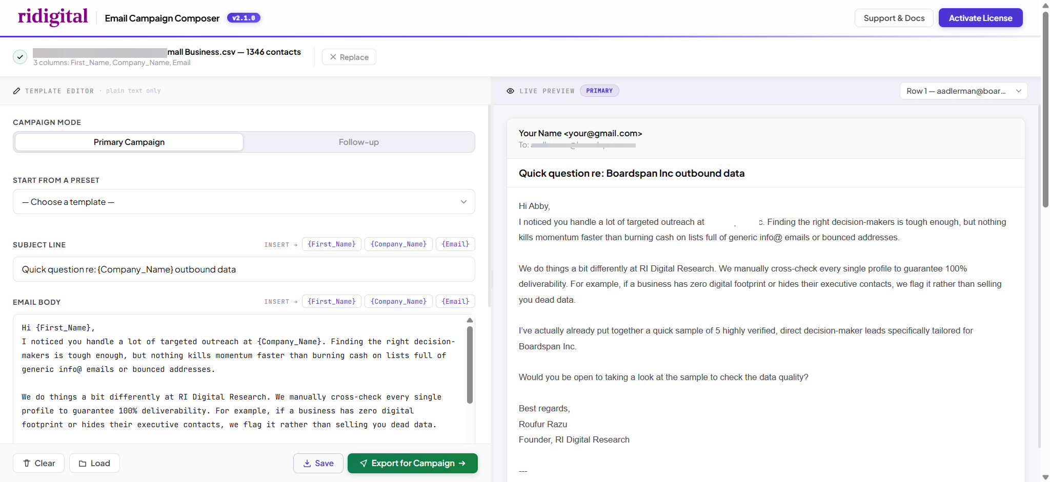This screenshot has height=482, width=1050.
Task: Open the Choose a template preset dropdown
Action: point(244,202)
